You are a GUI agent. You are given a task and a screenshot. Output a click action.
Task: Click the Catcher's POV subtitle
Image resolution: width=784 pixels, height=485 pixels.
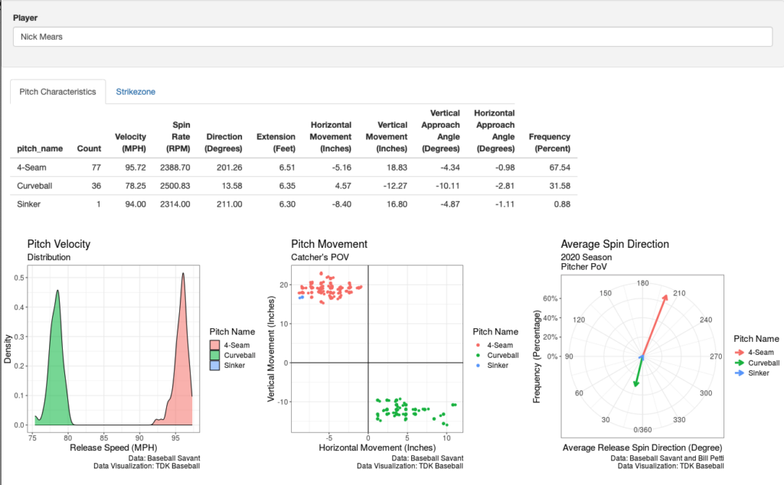pos(320,257)
